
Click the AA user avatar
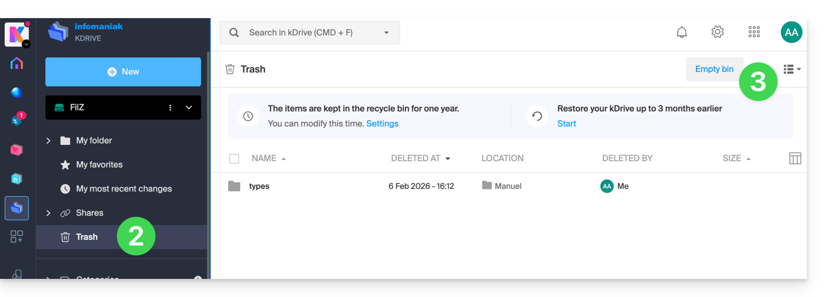click(x=791, y=33)
